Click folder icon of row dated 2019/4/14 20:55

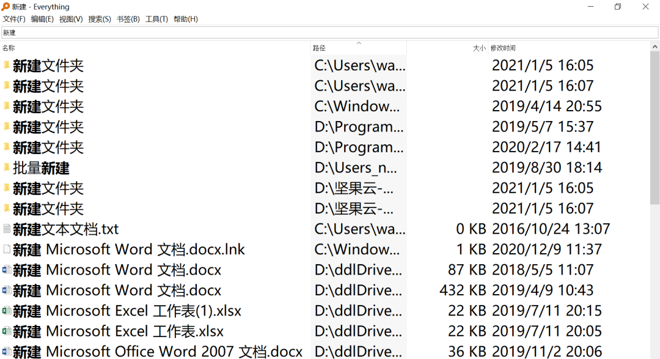click(x=6, y=106)
